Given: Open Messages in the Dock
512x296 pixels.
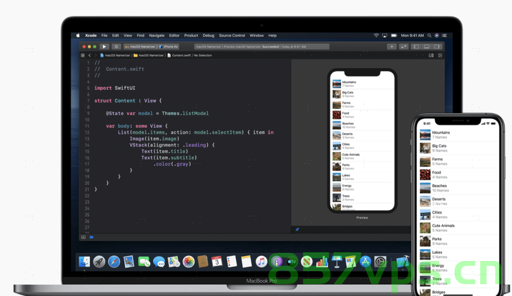Looking at the screenshot, I should [158, 262].
